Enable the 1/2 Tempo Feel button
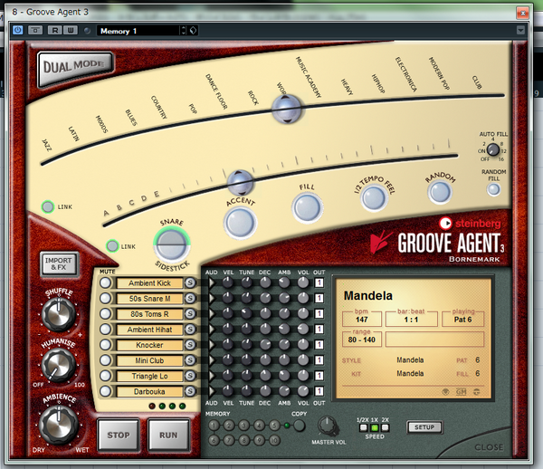 pos(374,197)
